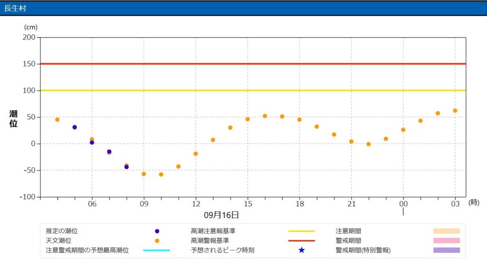Select the orange tide point at 10 o'clock
487x267 pixels.
[x=161, y=174]
